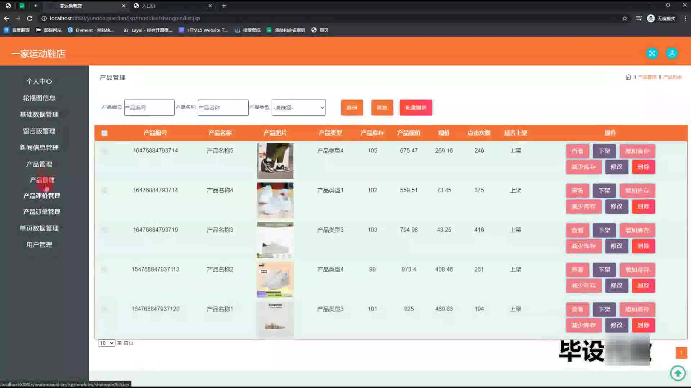The width and height of the screenshot is (691, 388).
Task: Open 产品评价管理 in the sidebar
Action: point(42,196)
